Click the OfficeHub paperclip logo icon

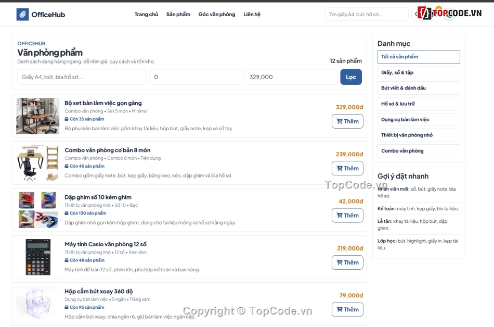22,15
